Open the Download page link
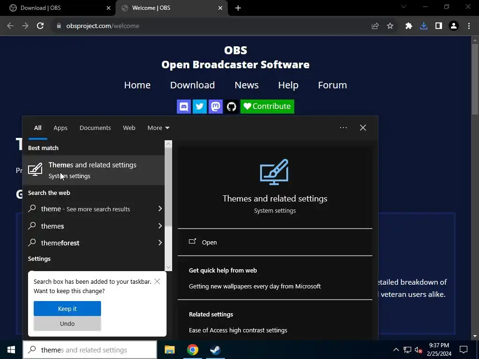479x359 pixels. click(192, 85)
